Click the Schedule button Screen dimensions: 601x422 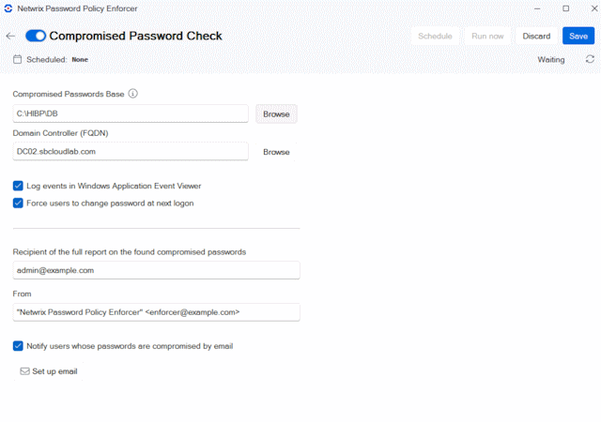pos(435,36)
